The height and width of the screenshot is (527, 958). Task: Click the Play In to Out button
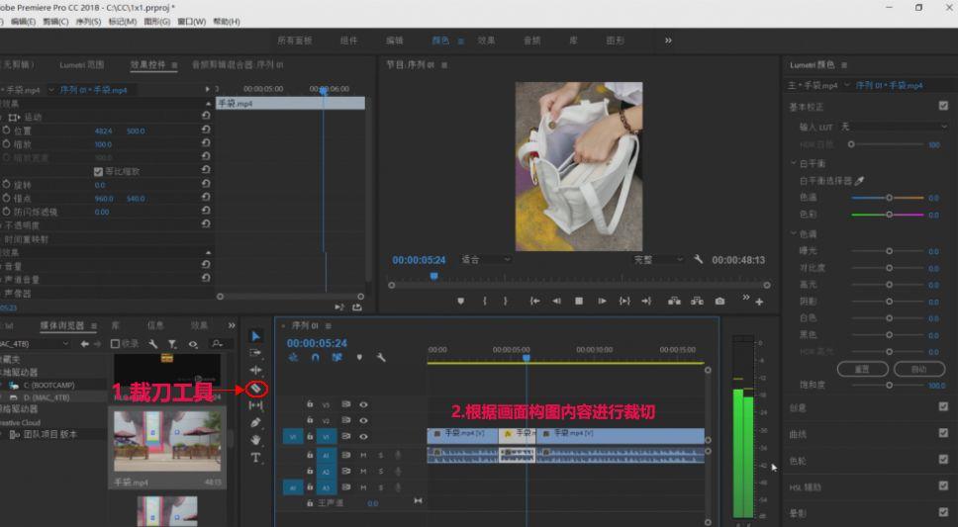pyautogui.click(x=624, y=301)
